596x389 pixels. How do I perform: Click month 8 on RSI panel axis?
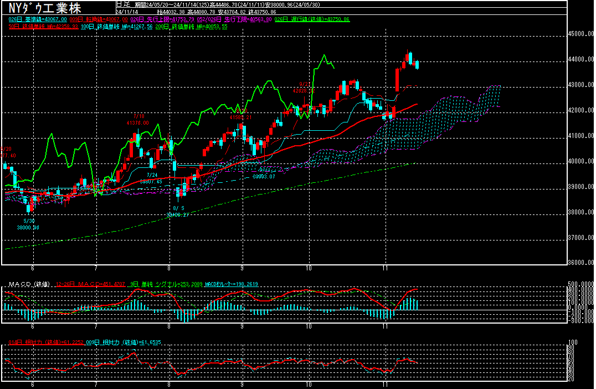[169, 385]
